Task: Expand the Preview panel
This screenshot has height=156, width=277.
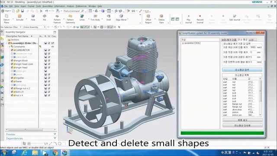Action: pos(55,134)
